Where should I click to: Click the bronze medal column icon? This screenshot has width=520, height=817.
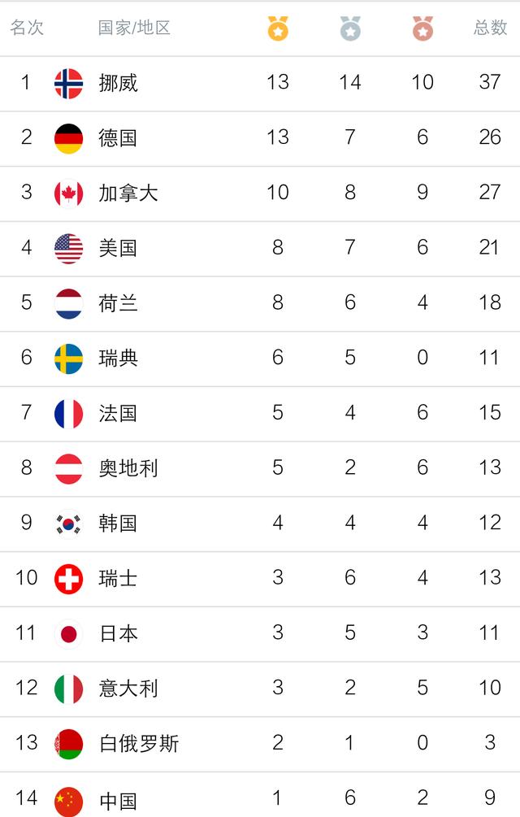click(422, 29)
